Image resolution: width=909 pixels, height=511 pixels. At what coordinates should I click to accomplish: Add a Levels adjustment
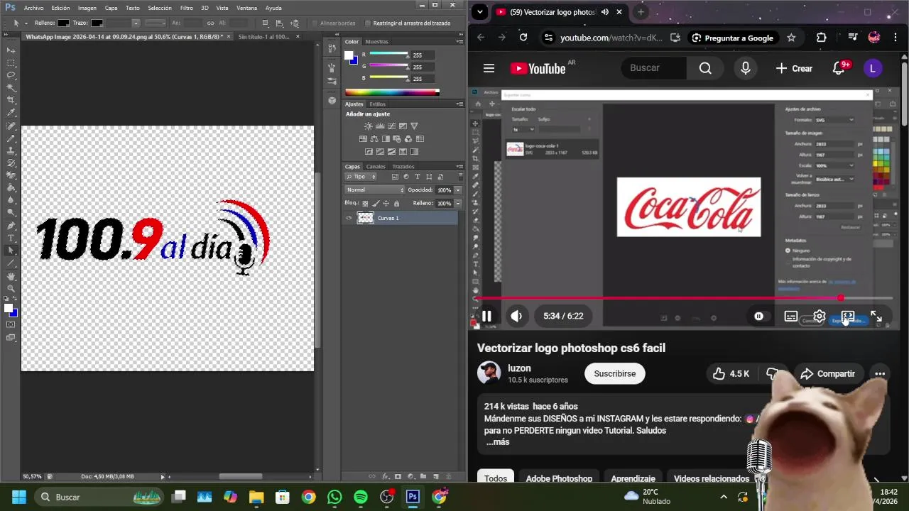pyautogui.click(x=380, y=126)
